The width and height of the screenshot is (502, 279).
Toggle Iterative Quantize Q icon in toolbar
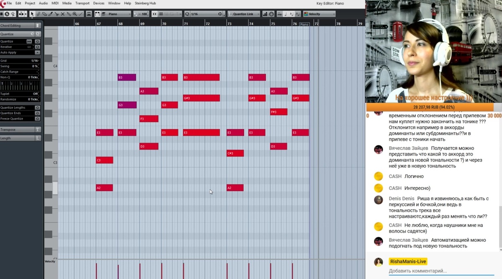(187, 14)
